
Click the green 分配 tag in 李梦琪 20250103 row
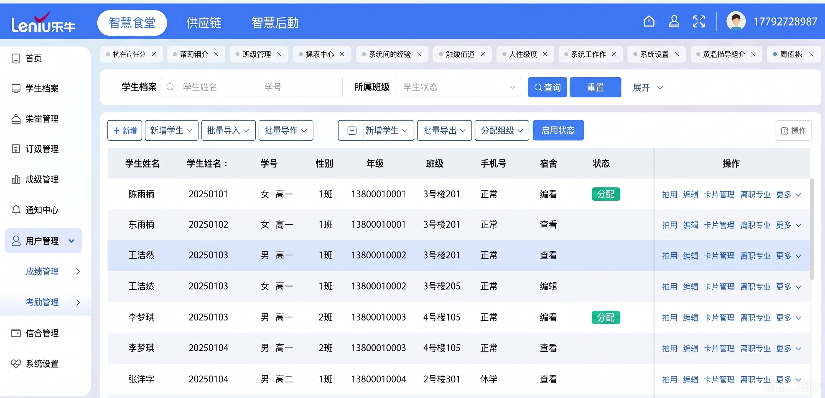(606, 317)
